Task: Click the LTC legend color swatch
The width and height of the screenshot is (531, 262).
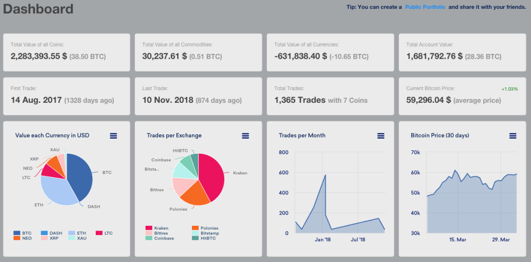Action: click(99, 233)
